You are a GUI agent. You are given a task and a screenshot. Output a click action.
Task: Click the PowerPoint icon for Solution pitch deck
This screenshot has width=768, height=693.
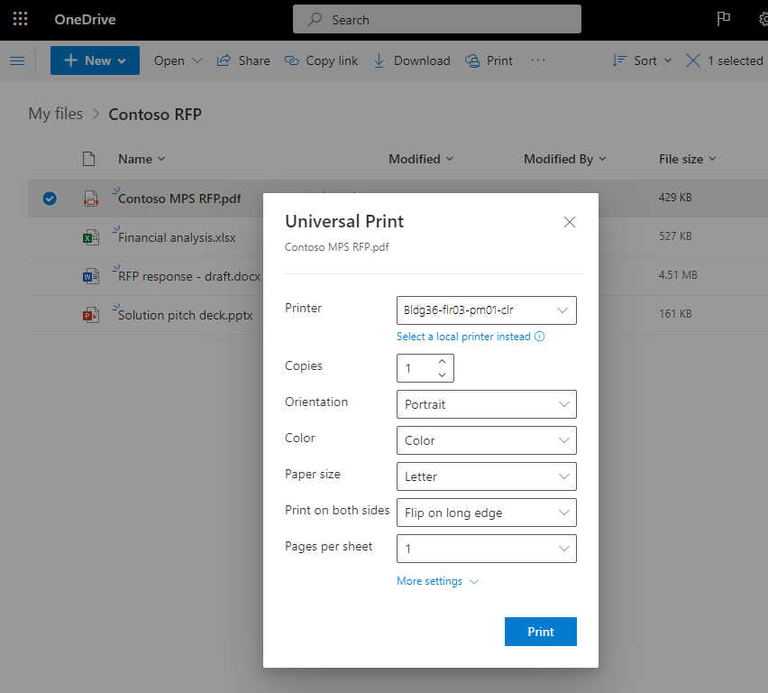[90, 315]
